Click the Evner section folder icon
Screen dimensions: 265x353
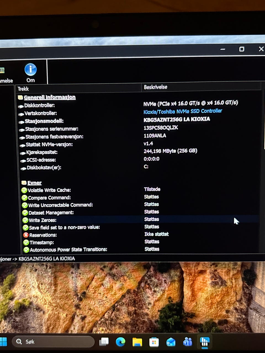pyautogui.click(x=24, y=183)
